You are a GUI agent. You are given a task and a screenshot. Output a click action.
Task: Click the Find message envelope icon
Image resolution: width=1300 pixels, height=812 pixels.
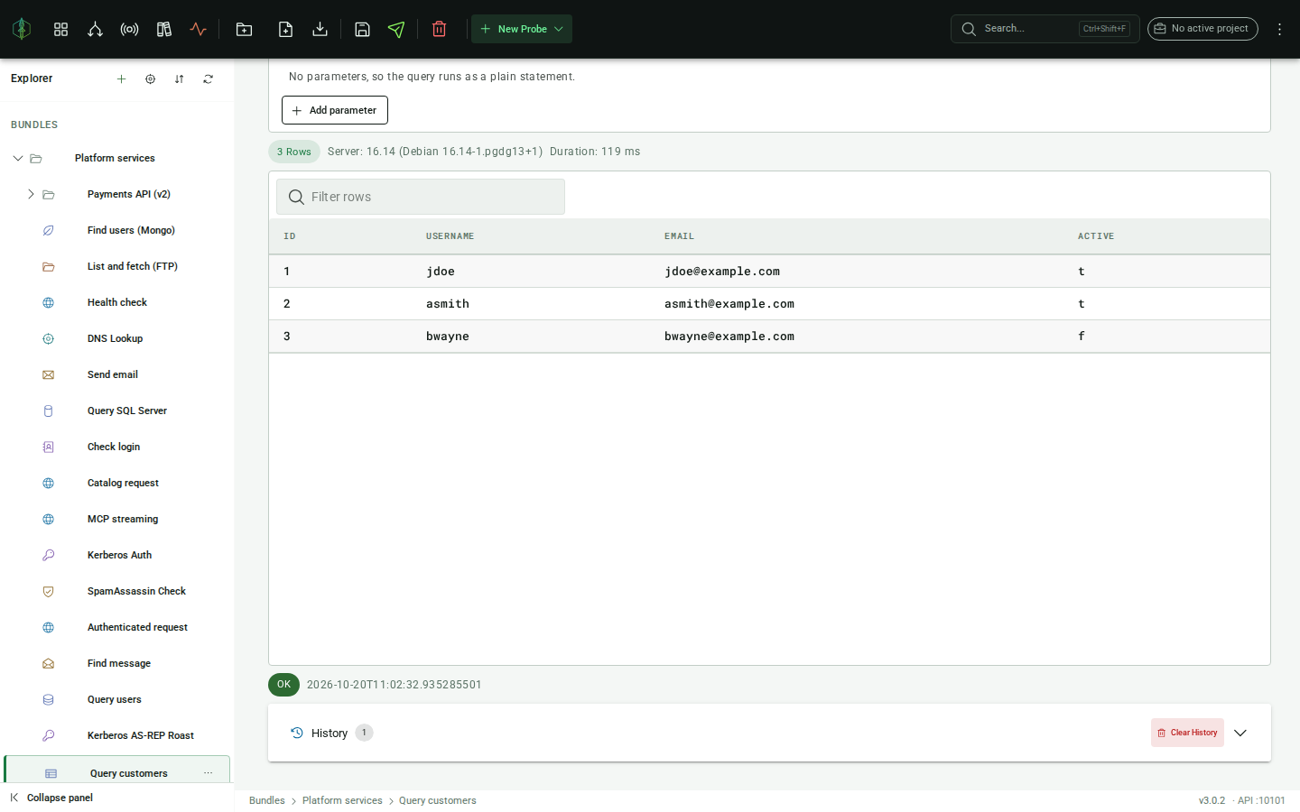(49, 663)
